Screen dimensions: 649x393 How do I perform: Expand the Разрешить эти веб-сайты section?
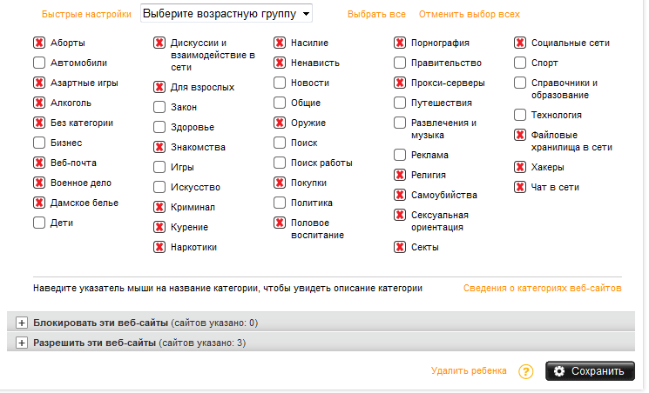[94, 343]
